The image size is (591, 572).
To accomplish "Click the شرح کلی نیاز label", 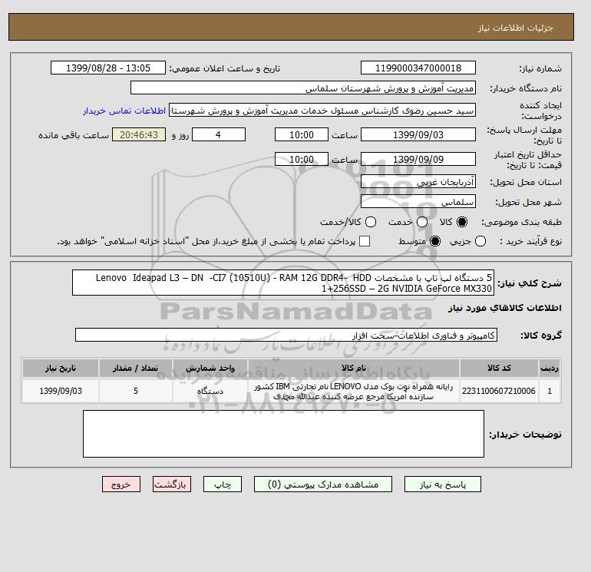I will pos(530,283).
